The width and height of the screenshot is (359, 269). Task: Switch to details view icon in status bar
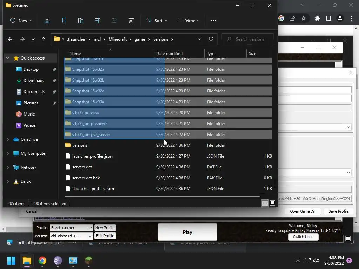pos(265,204)
